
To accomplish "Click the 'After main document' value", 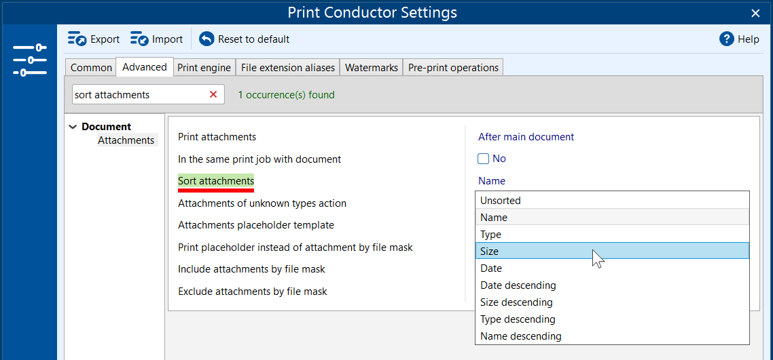I will coord(526,137).
